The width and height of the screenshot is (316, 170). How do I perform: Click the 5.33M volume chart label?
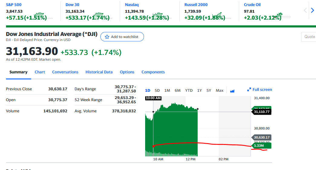pos(261,146)
